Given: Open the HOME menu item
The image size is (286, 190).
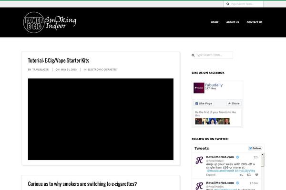Looking at the screenshot, I should pos(214,22).
